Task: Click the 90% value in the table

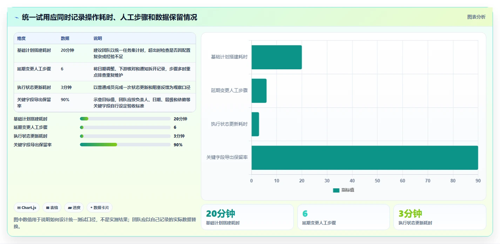Action: 65,100
